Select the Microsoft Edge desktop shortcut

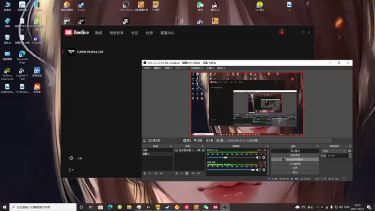22,57
